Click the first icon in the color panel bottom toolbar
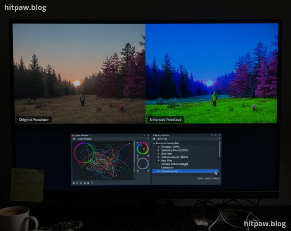Image resolution: width=291 pixels, height=231 pixels. [74, 183]
